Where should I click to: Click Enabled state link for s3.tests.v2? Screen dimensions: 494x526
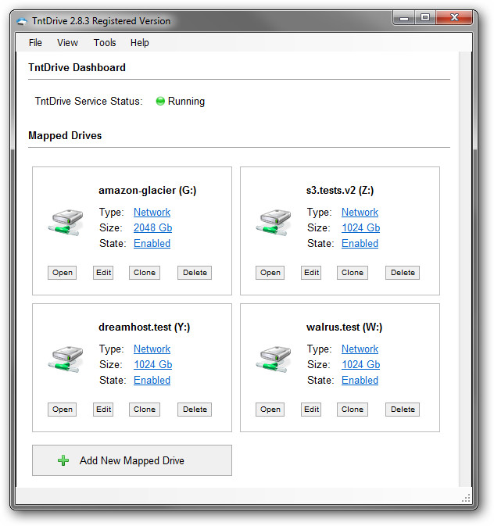[360, 243]
